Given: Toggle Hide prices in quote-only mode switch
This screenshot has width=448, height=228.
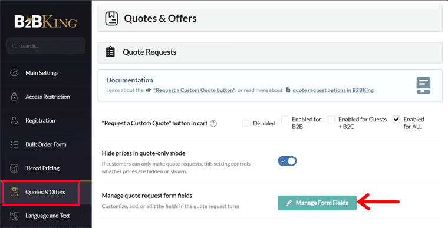Looking at the screenshot, I should point(287,161).
